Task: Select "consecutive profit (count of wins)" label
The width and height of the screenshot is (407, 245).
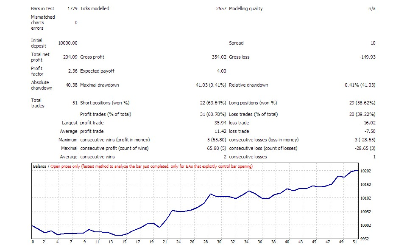Action: 114,149
